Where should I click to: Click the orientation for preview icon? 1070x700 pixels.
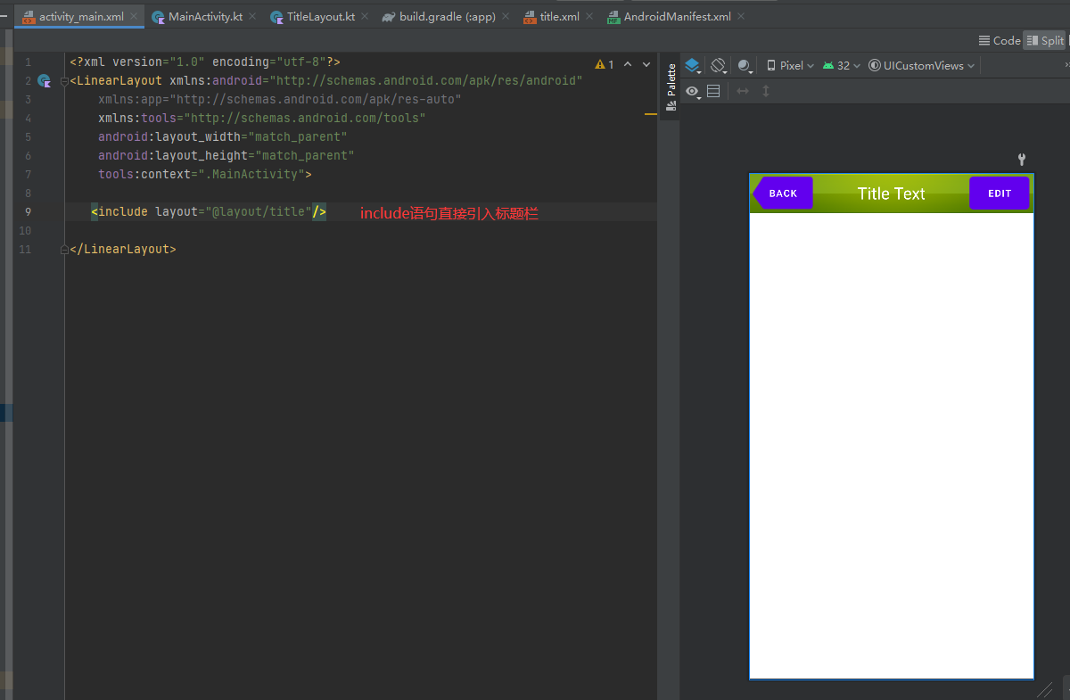coord(719,65)
